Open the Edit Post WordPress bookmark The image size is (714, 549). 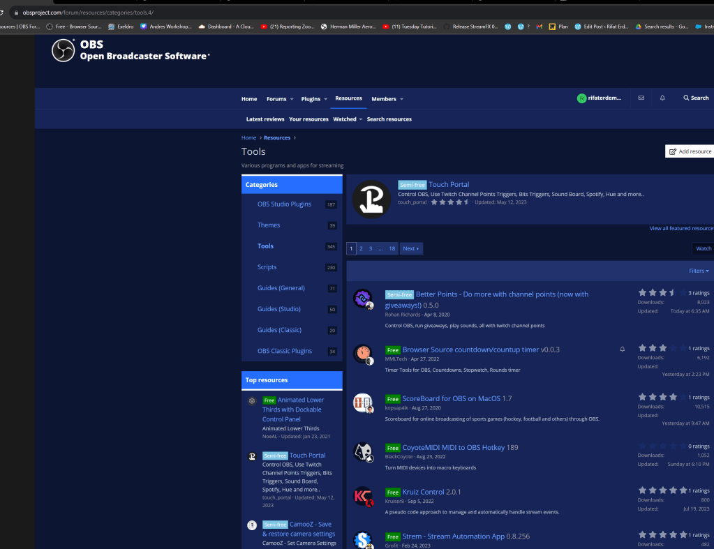pyautogui.click(x=601, y=27)
